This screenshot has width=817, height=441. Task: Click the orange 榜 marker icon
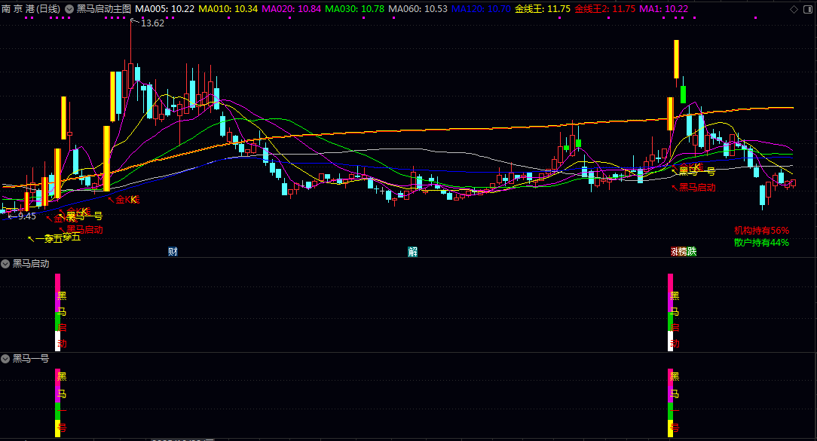[x=683, y=252]
